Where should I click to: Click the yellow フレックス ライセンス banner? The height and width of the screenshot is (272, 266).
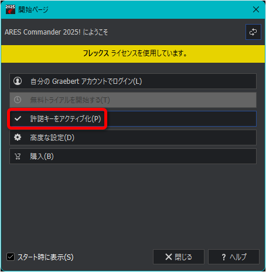pos(133,54)
